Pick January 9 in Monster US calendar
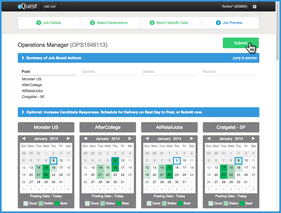This screenshot has width=281, height=213. coord(54,161)
